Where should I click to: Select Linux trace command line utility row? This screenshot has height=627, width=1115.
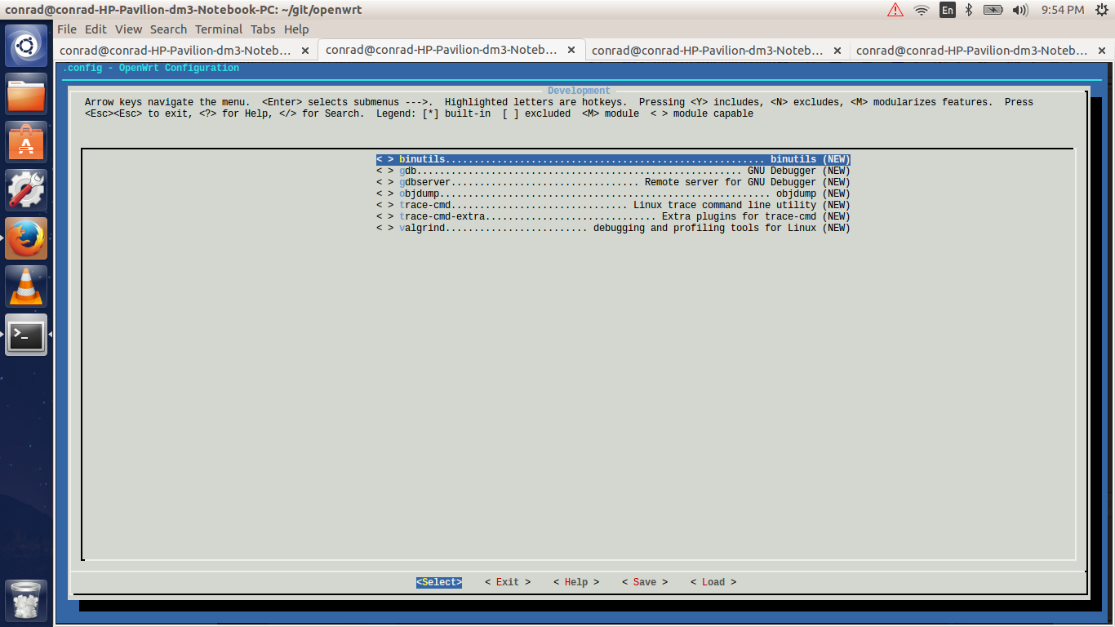613,206
